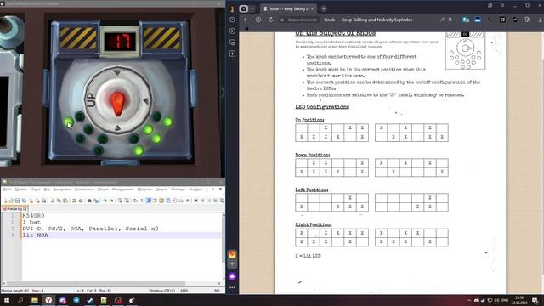Open a new browser tab with plus

(324, 8)
